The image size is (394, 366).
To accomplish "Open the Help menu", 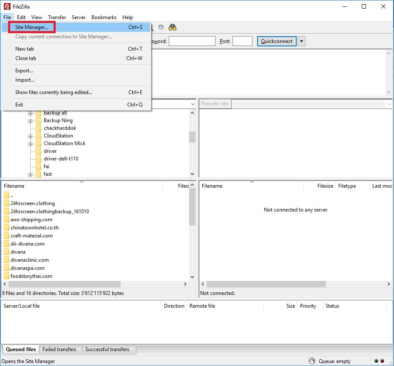I will coord(128,17).
